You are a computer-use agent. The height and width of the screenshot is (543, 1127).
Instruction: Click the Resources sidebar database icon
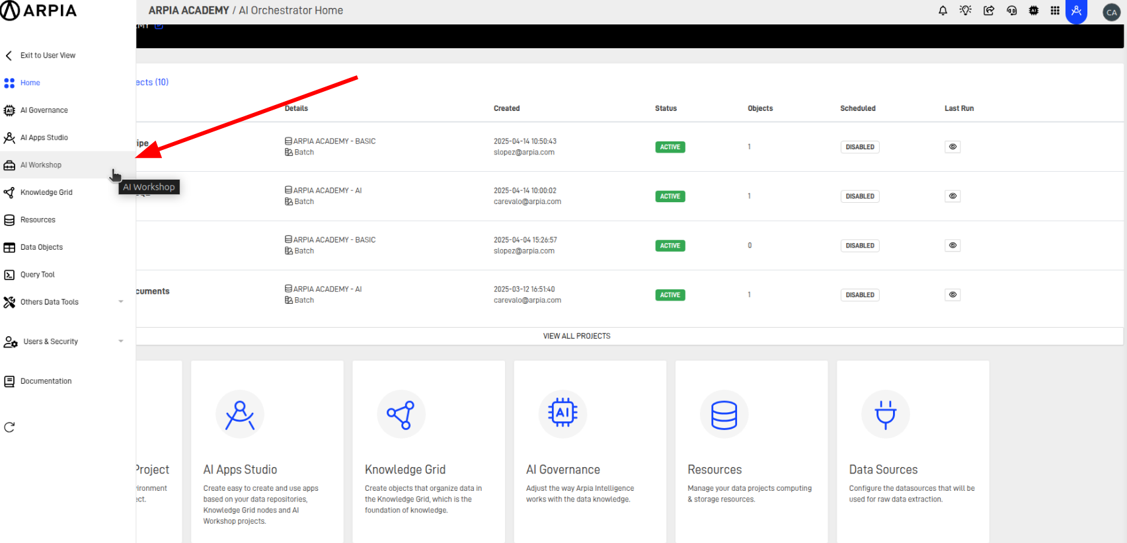click(9, 220)
